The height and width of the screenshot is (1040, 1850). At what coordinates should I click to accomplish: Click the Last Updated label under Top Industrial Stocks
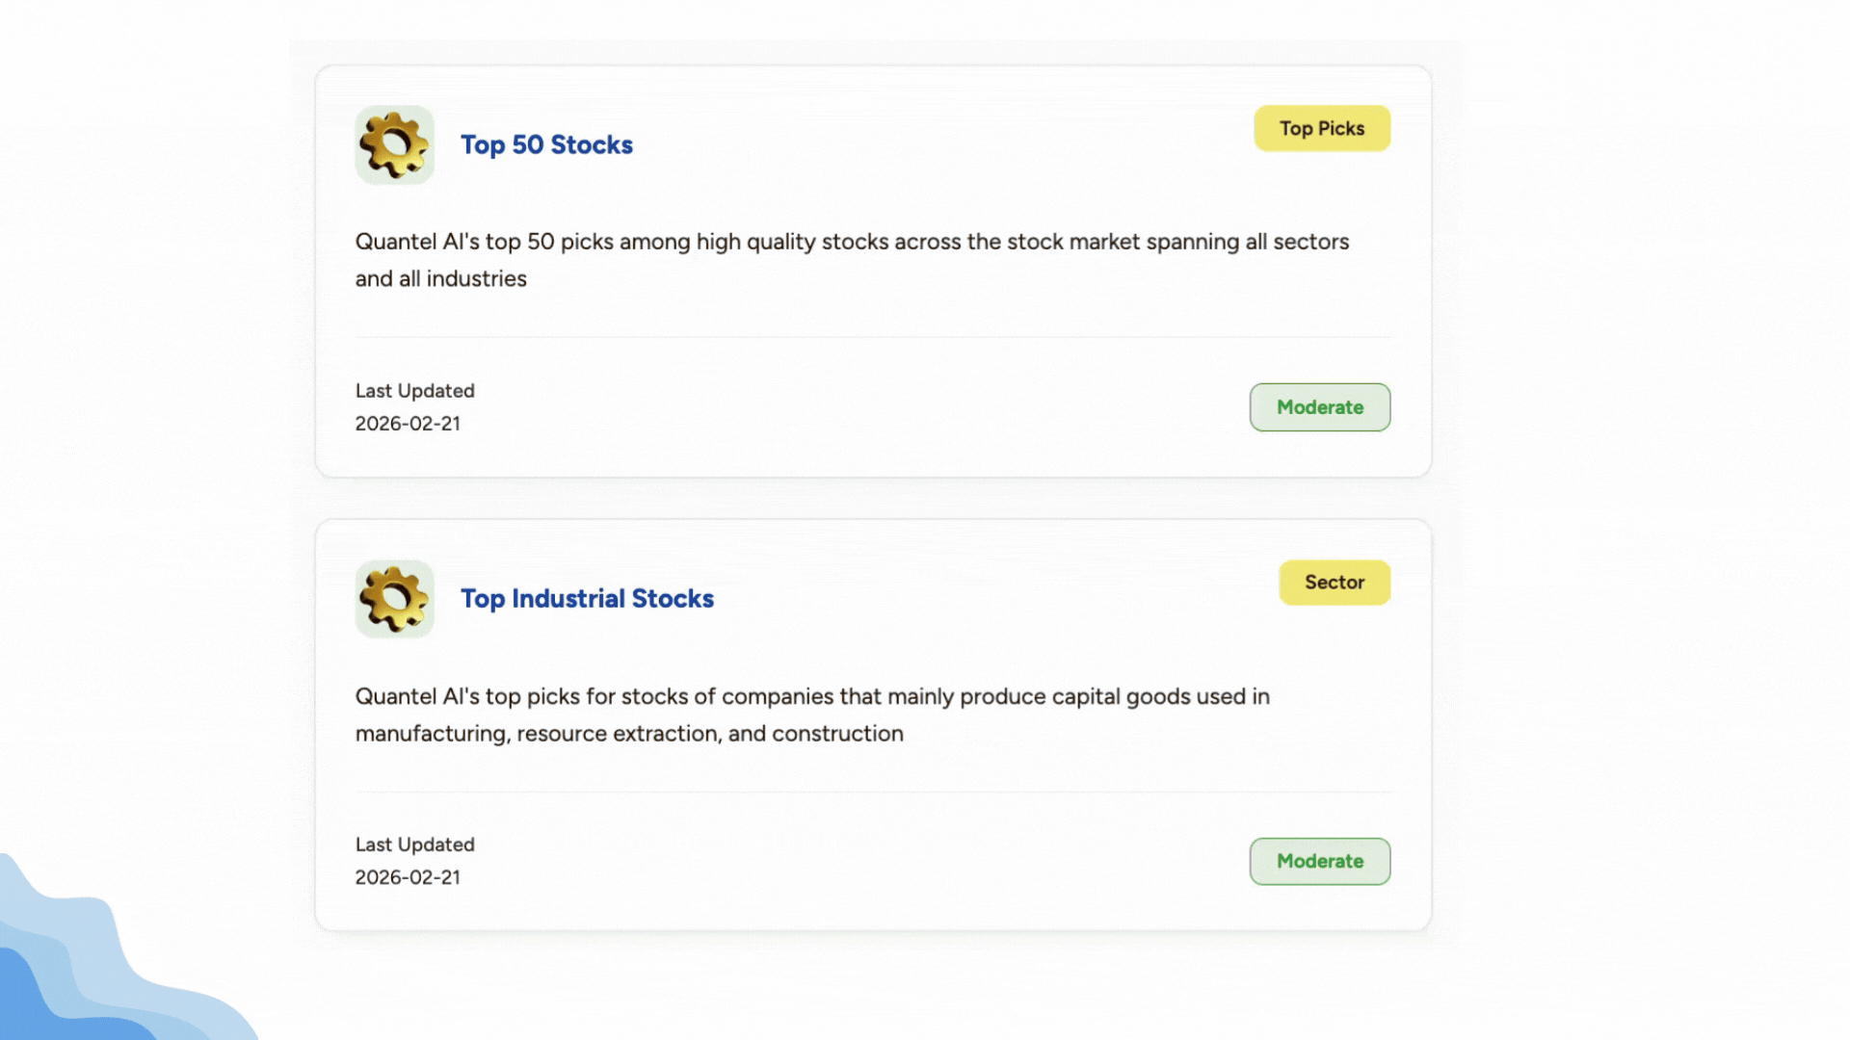pyautogui.click(x=414, y=845)
